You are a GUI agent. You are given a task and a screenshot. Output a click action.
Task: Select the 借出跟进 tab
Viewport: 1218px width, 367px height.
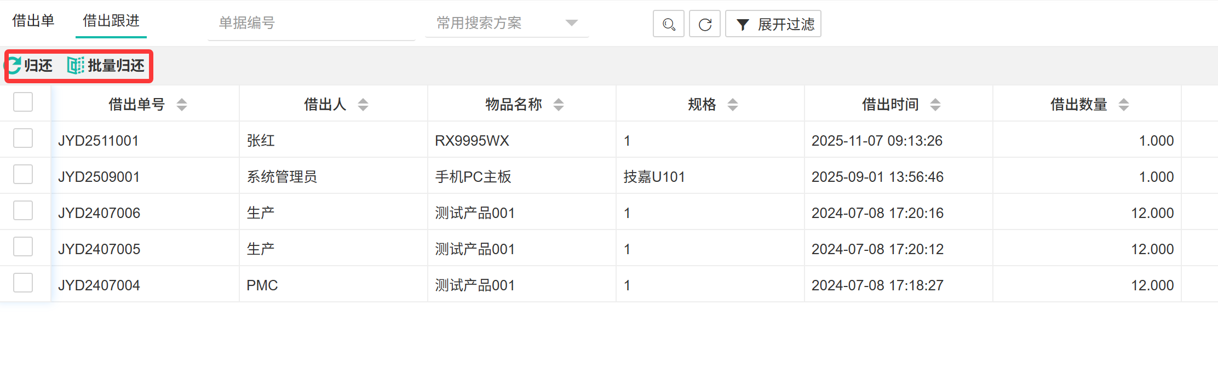tap(111, 21)
